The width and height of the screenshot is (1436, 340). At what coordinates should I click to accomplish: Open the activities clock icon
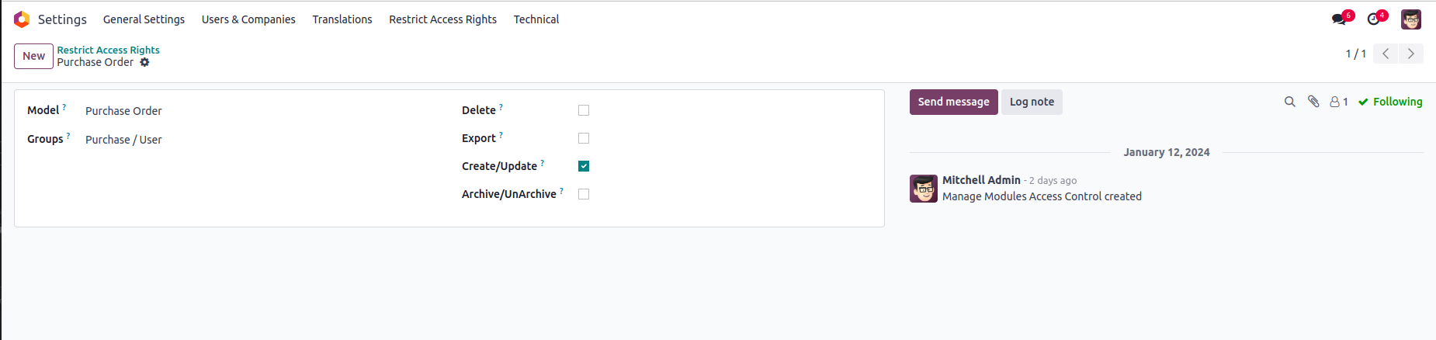(x=1374, y=19)
